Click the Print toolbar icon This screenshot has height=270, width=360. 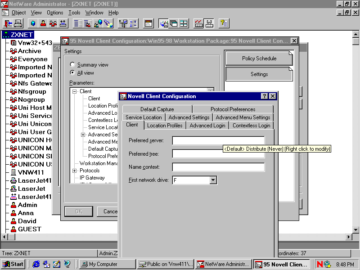pos(18,23)
